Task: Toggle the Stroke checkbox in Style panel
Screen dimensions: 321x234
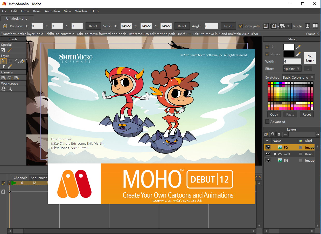Action: pyautogui.click(x=267, y=54)
